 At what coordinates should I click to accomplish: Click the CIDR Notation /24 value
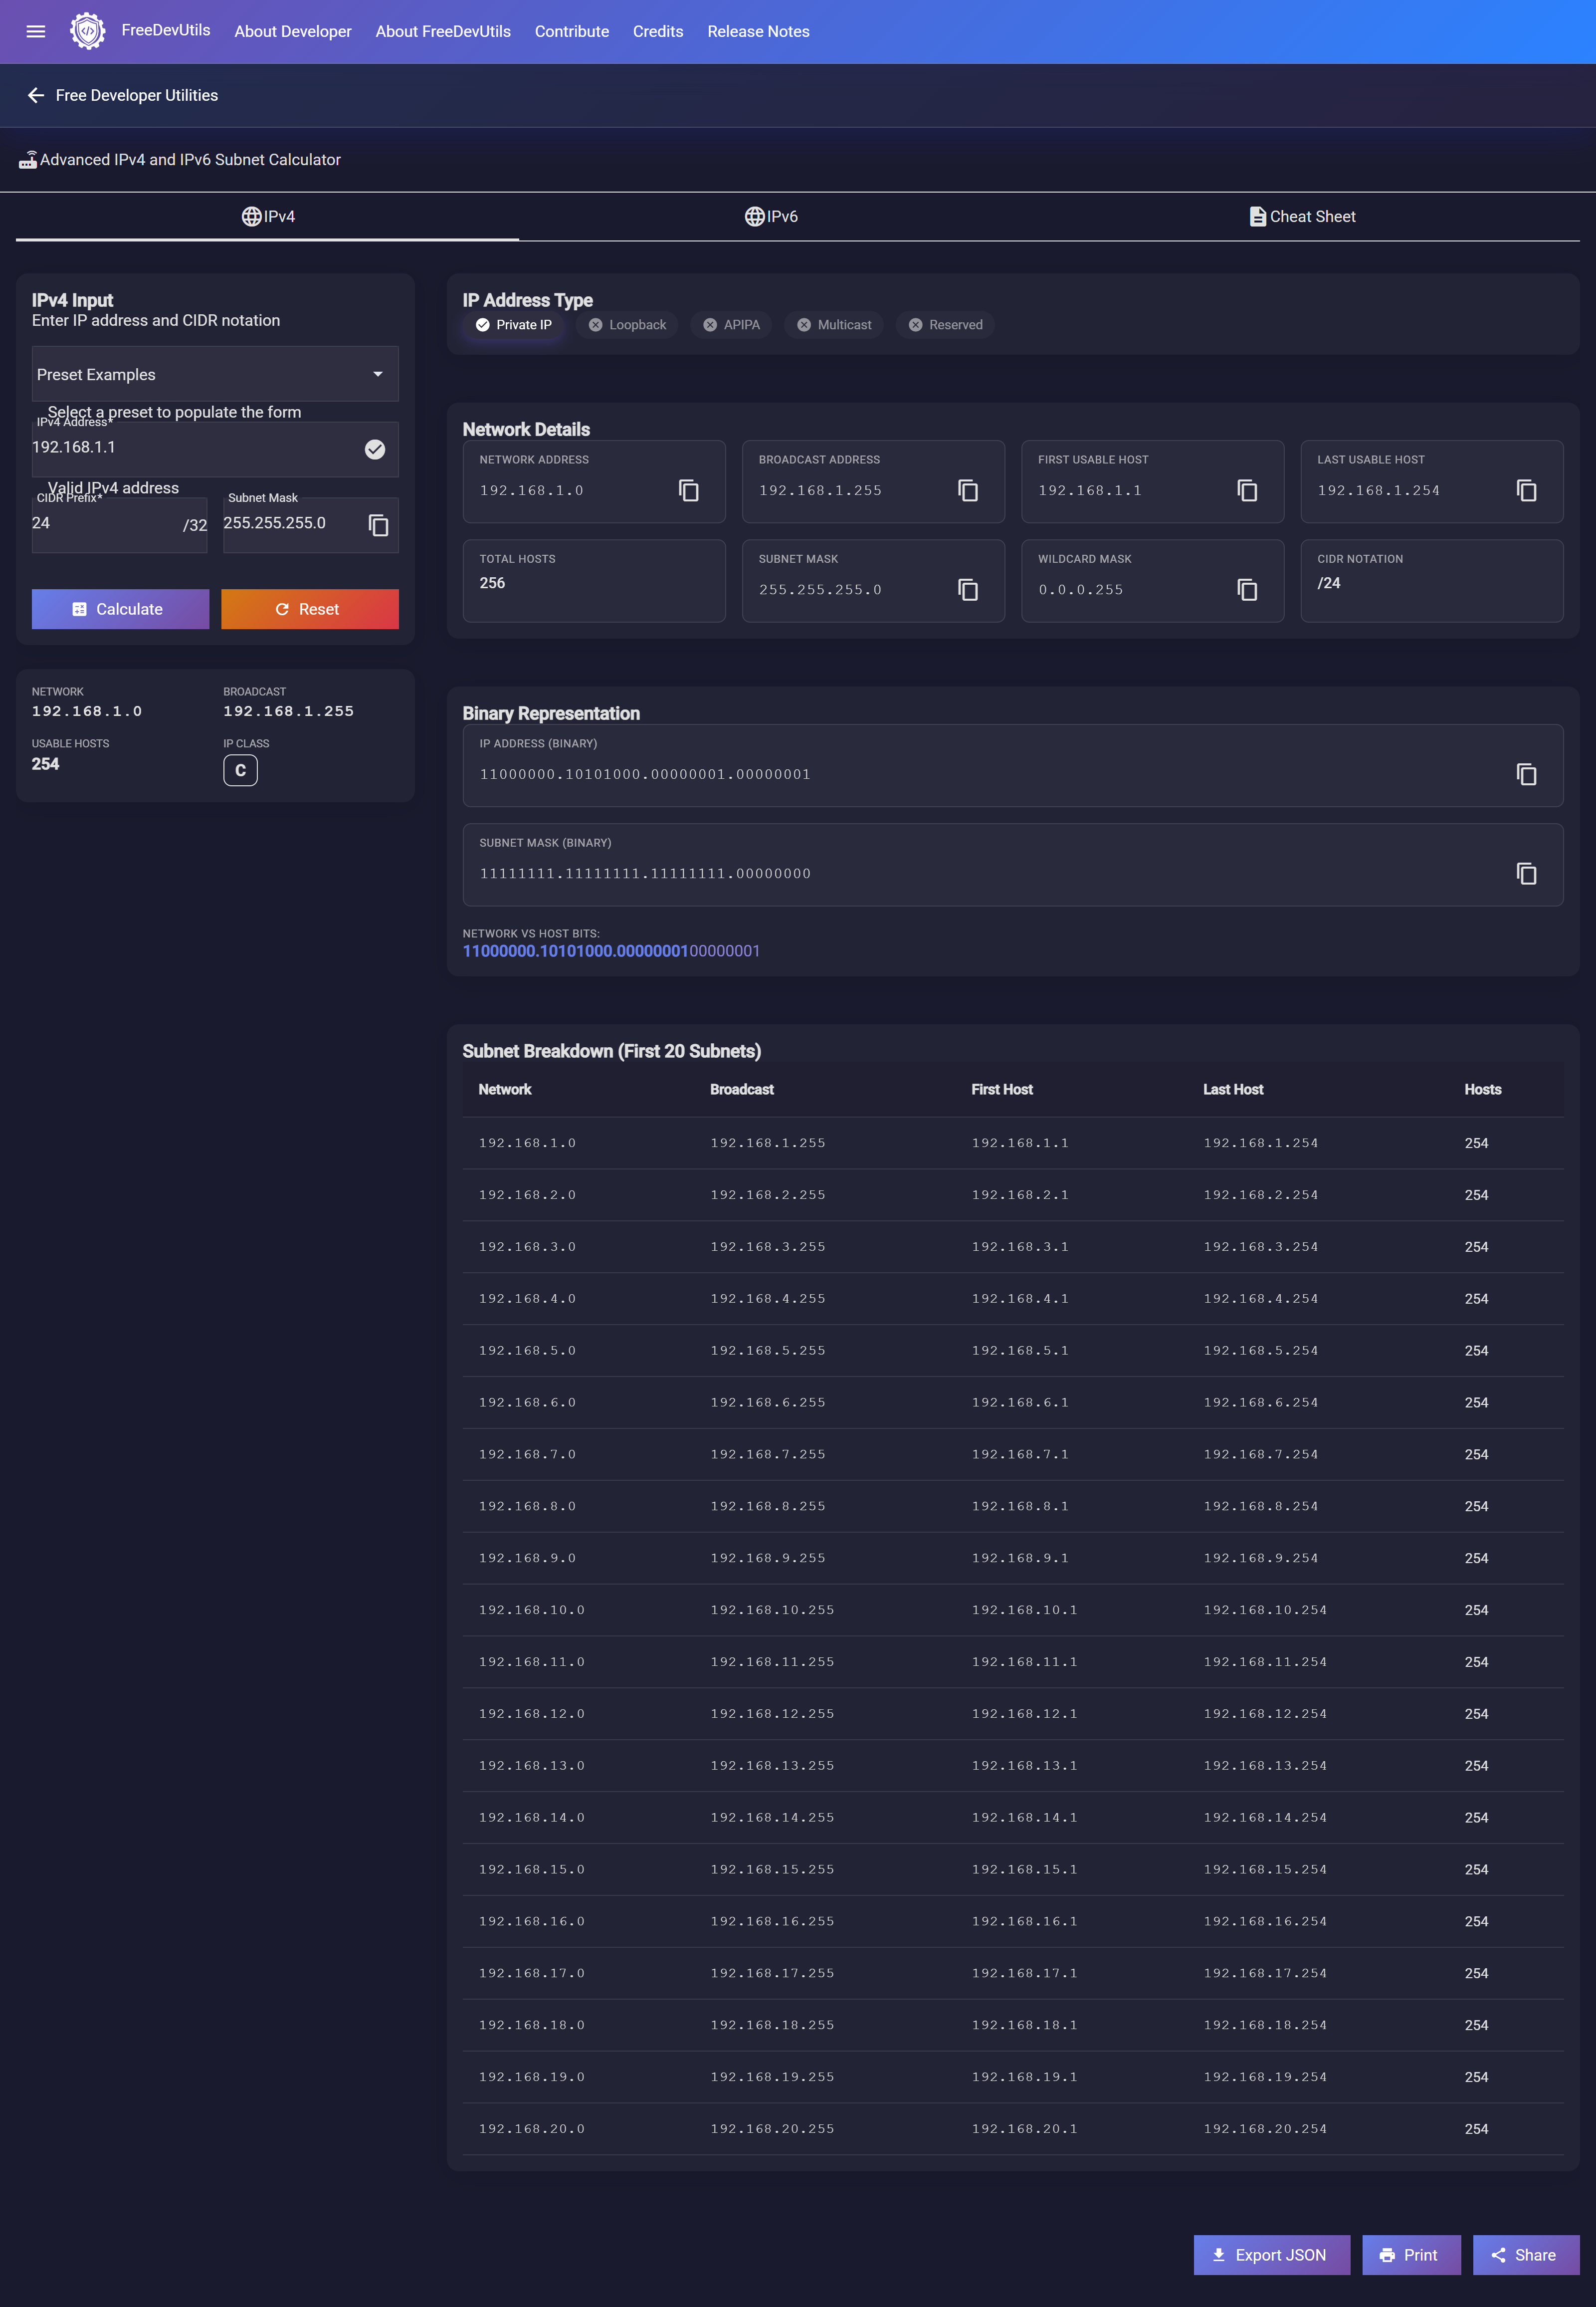1328,583
